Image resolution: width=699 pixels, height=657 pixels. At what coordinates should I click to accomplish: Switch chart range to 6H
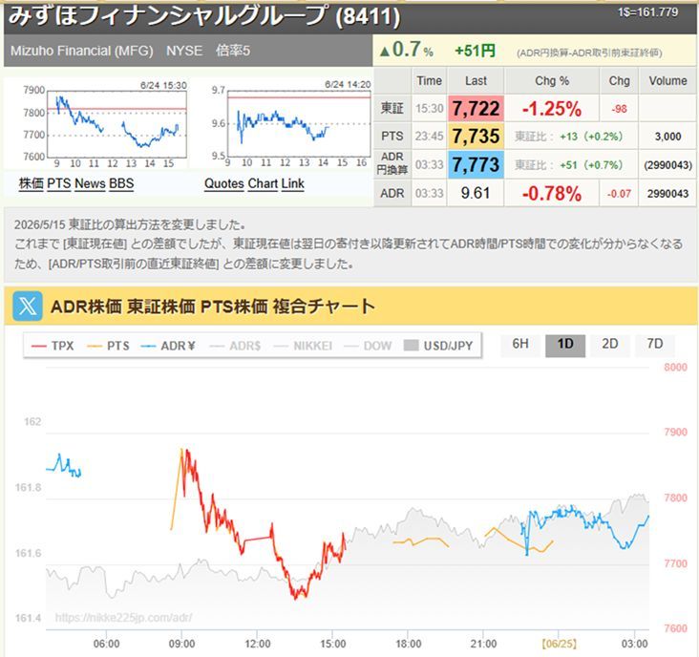[x=520, y=344]
